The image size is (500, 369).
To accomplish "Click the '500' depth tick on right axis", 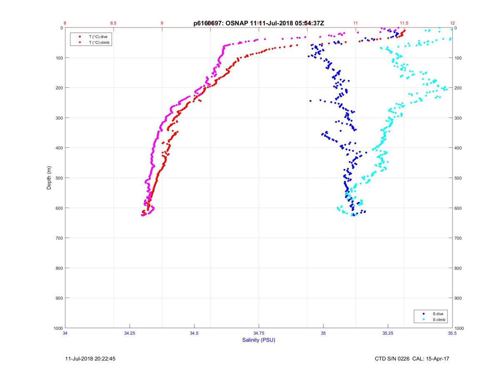I will click(x=458, y=178).
